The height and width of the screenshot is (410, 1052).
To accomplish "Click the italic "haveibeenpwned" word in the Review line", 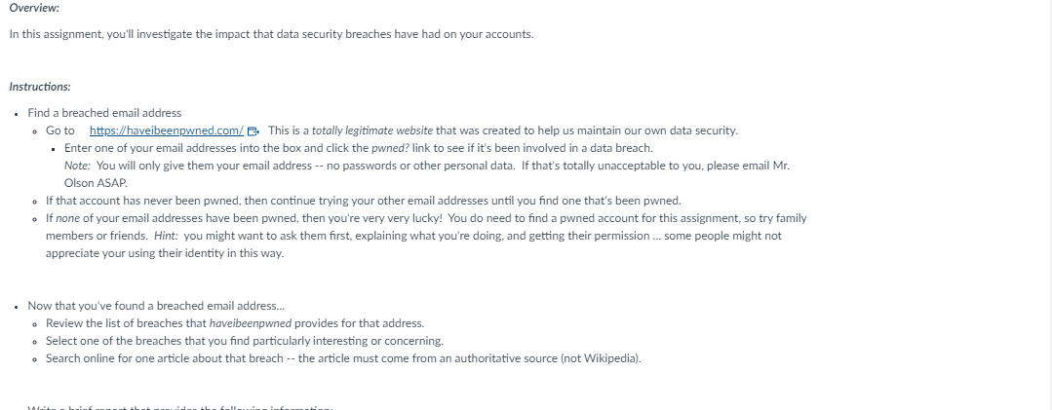I will pos(251,323).
